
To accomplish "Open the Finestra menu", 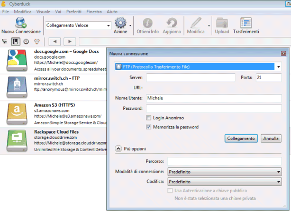I will coord(94,12).
